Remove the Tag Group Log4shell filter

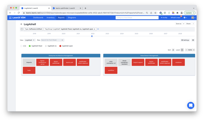pyautogui.click(x=94, y=29)
